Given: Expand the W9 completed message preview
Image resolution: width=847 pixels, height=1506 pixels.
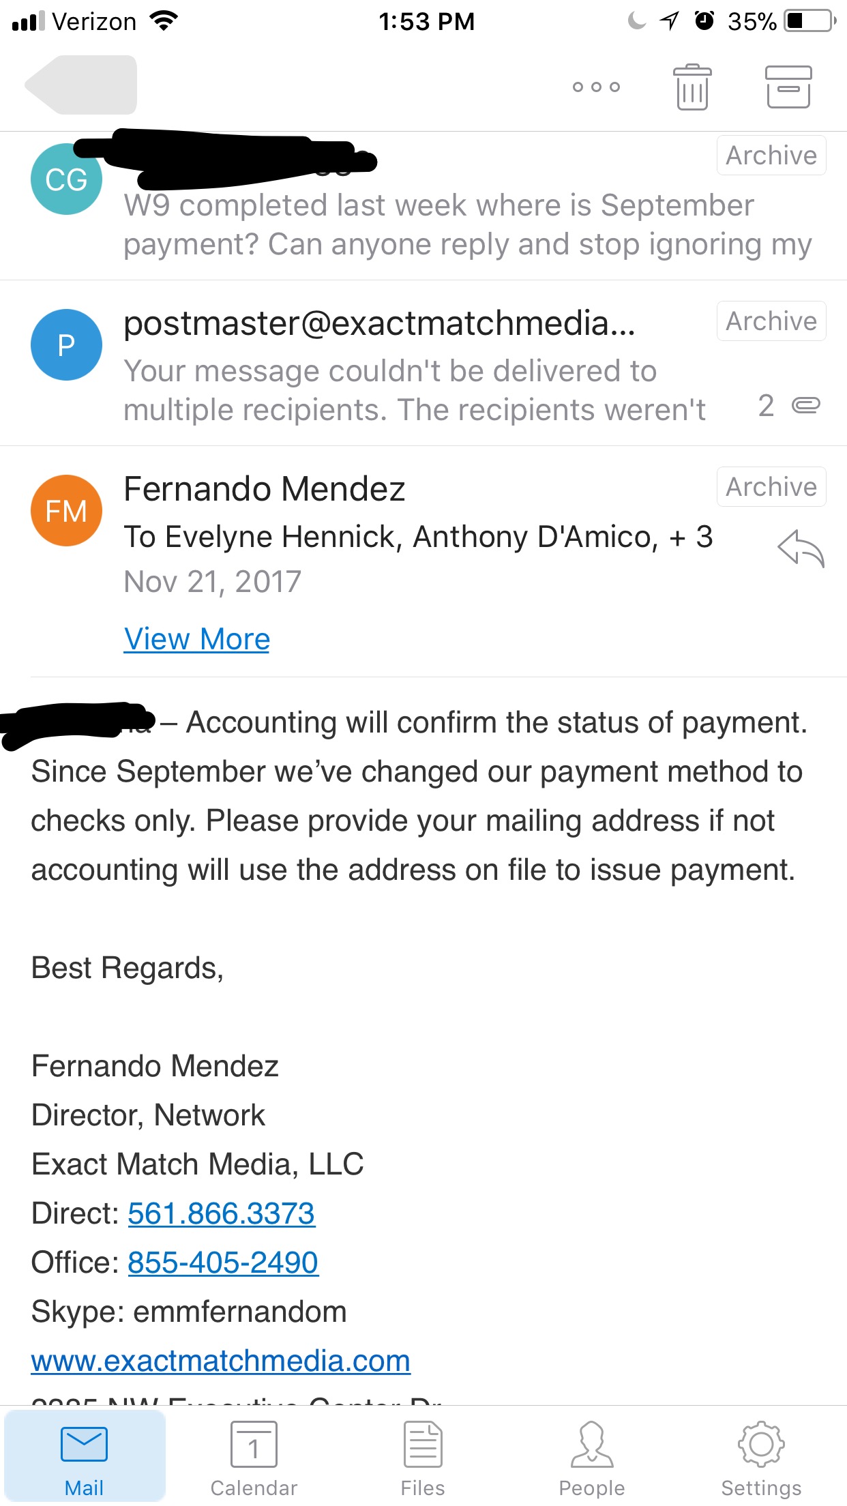Looking at the screenshot, I should point(423,206).
